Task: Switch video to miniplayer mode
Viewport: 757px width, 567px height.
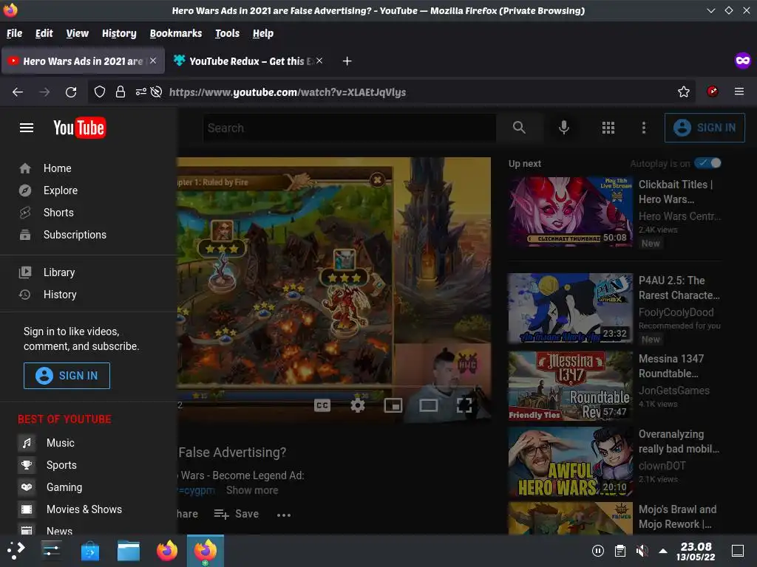Action: [393, 405]
